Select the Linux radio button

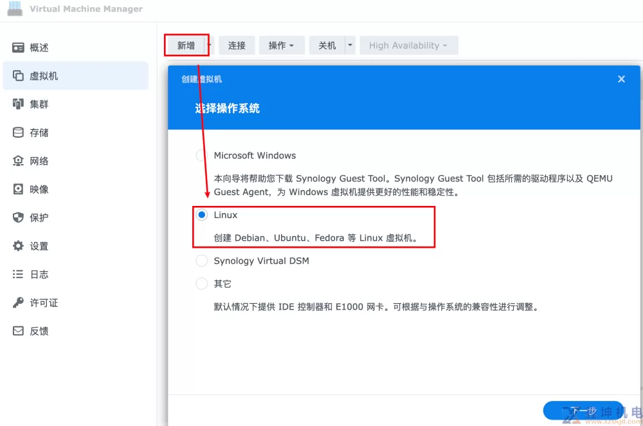[201, 215]
